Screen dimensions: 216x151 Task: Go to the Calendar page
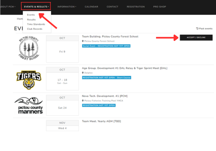91,7
